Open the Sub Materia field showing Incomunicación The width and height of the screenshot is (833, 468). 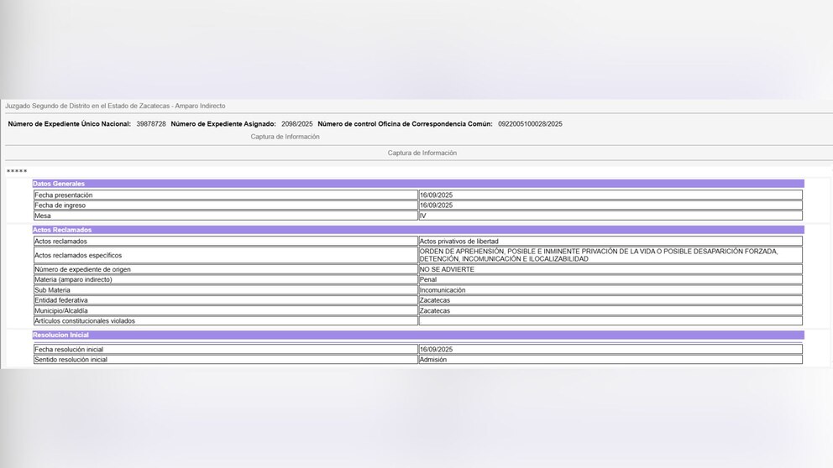(610, 290)
